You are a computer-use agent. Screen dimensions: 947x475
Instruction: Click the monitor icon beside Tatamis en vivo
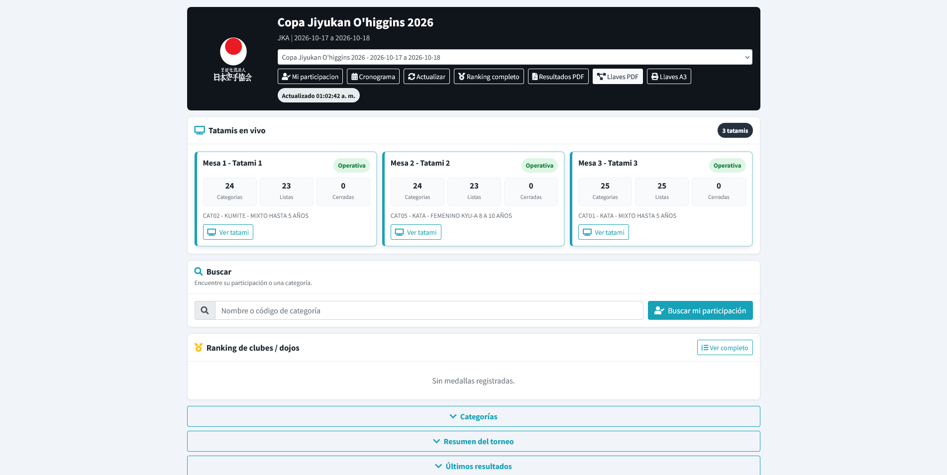pyautogui.click(x=200, y=130)
